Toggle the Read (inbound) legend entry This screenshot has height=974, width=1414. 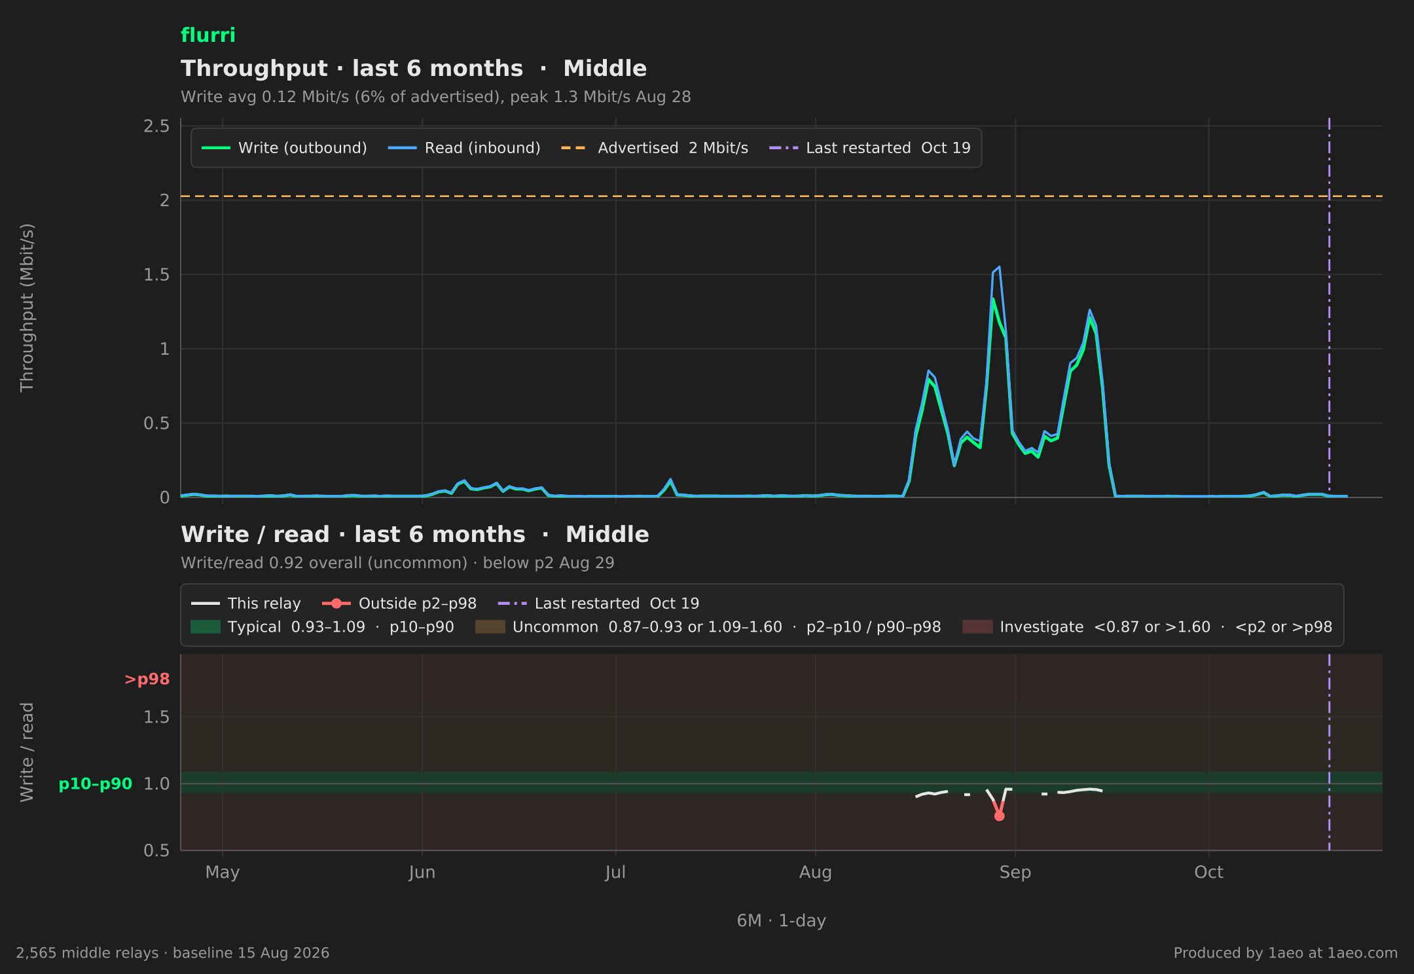pyautogui.click(x=464, y=148)
